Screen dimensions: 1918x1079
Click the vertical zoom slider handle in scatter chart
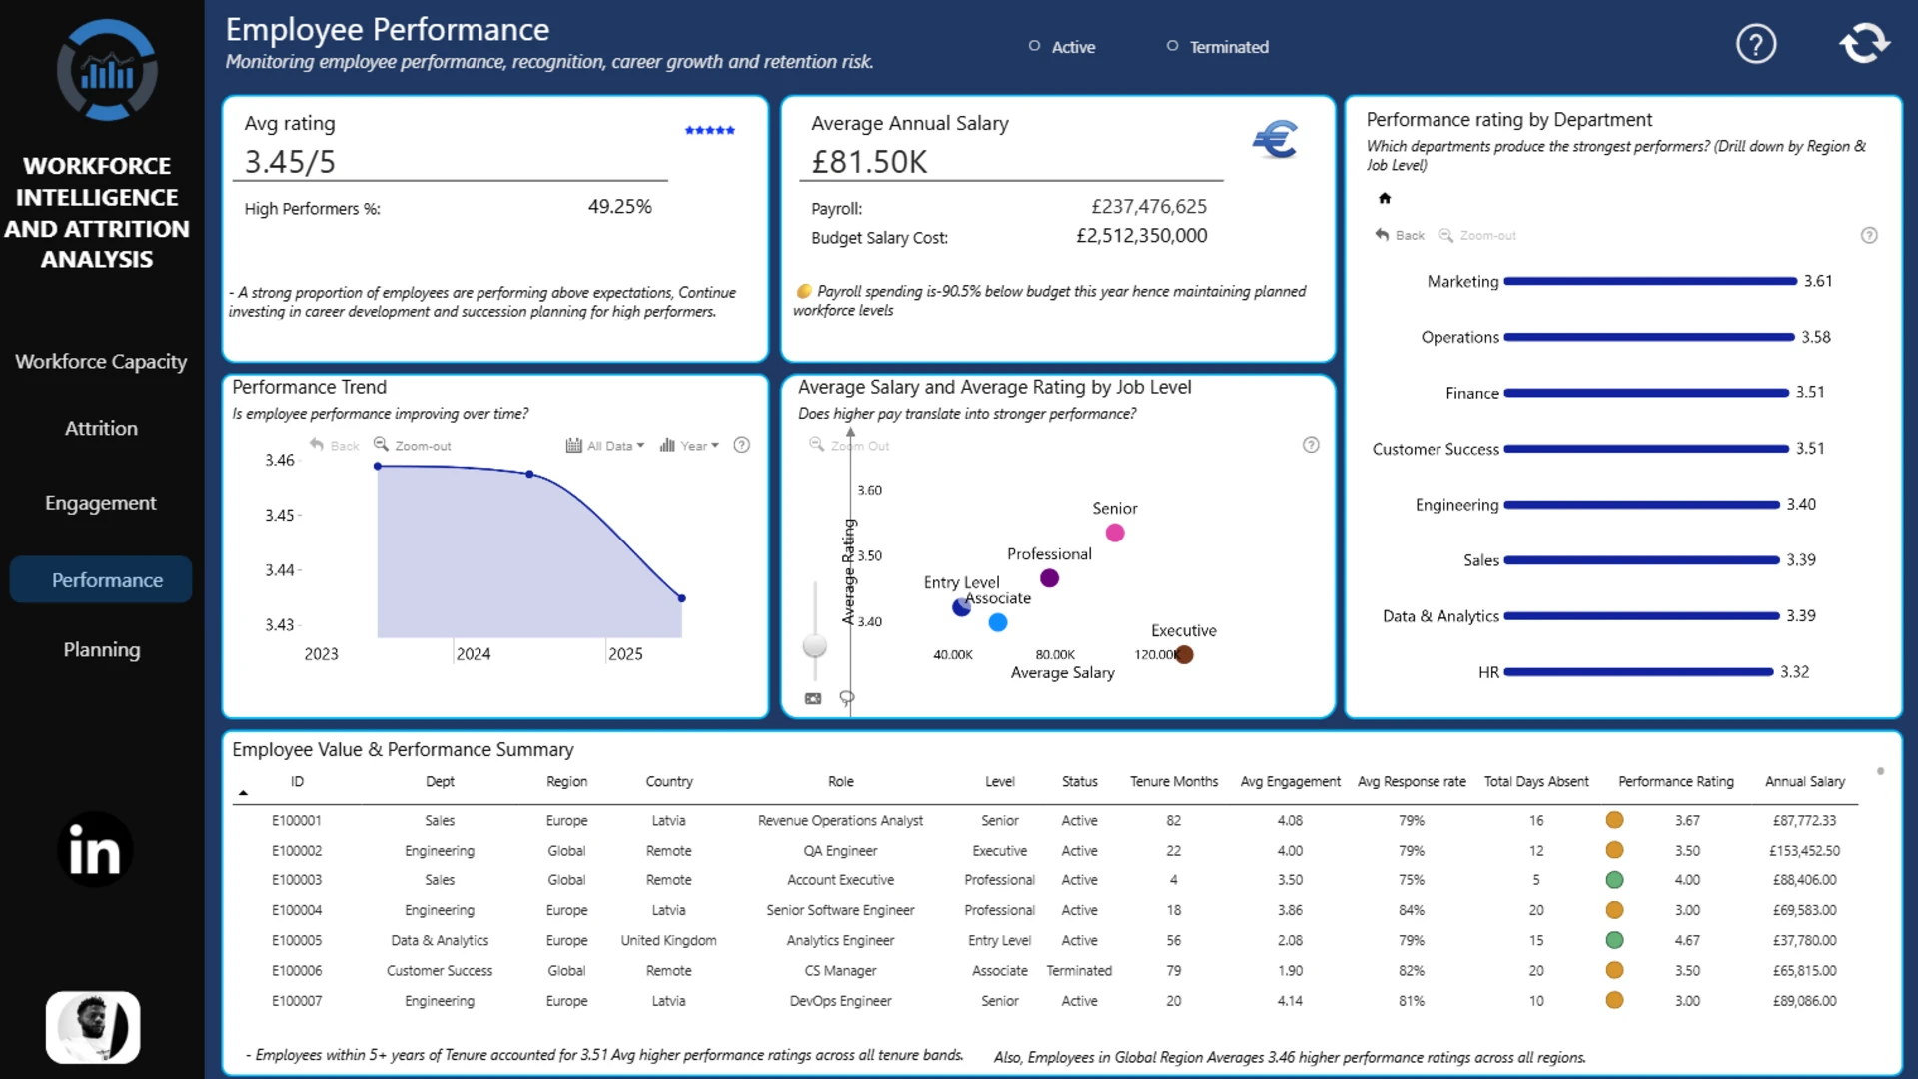click(815, 645)
